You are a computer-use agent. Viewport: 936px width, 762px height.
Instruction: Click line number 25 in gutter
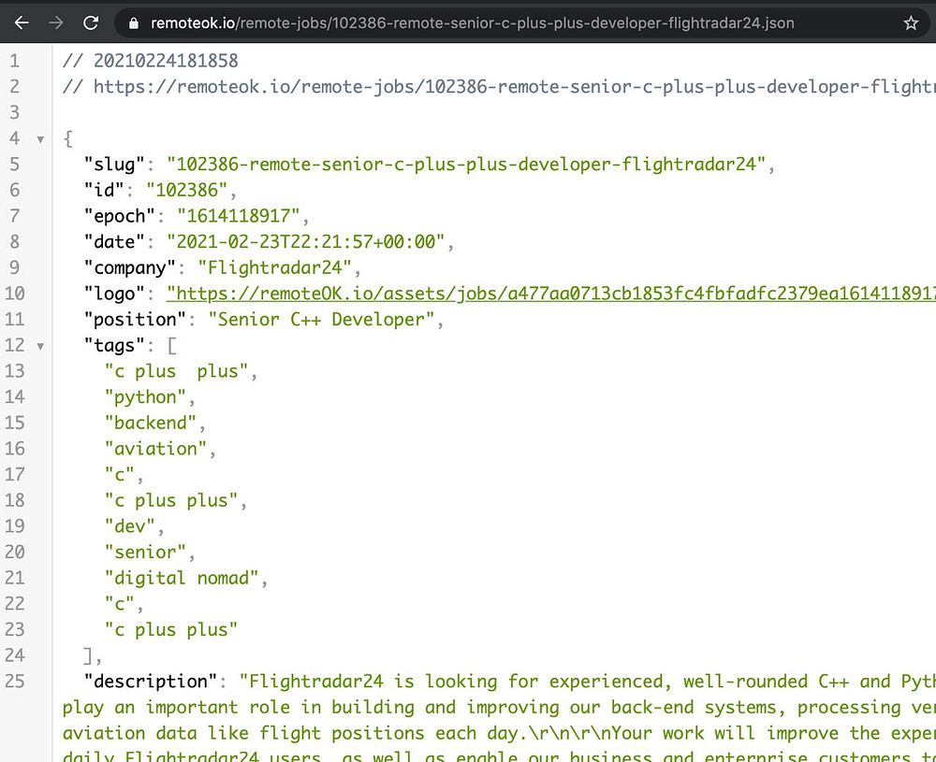point(15,681)
